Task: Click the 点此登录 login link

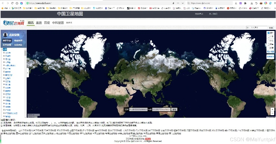Action: click(x=14, y=35)
